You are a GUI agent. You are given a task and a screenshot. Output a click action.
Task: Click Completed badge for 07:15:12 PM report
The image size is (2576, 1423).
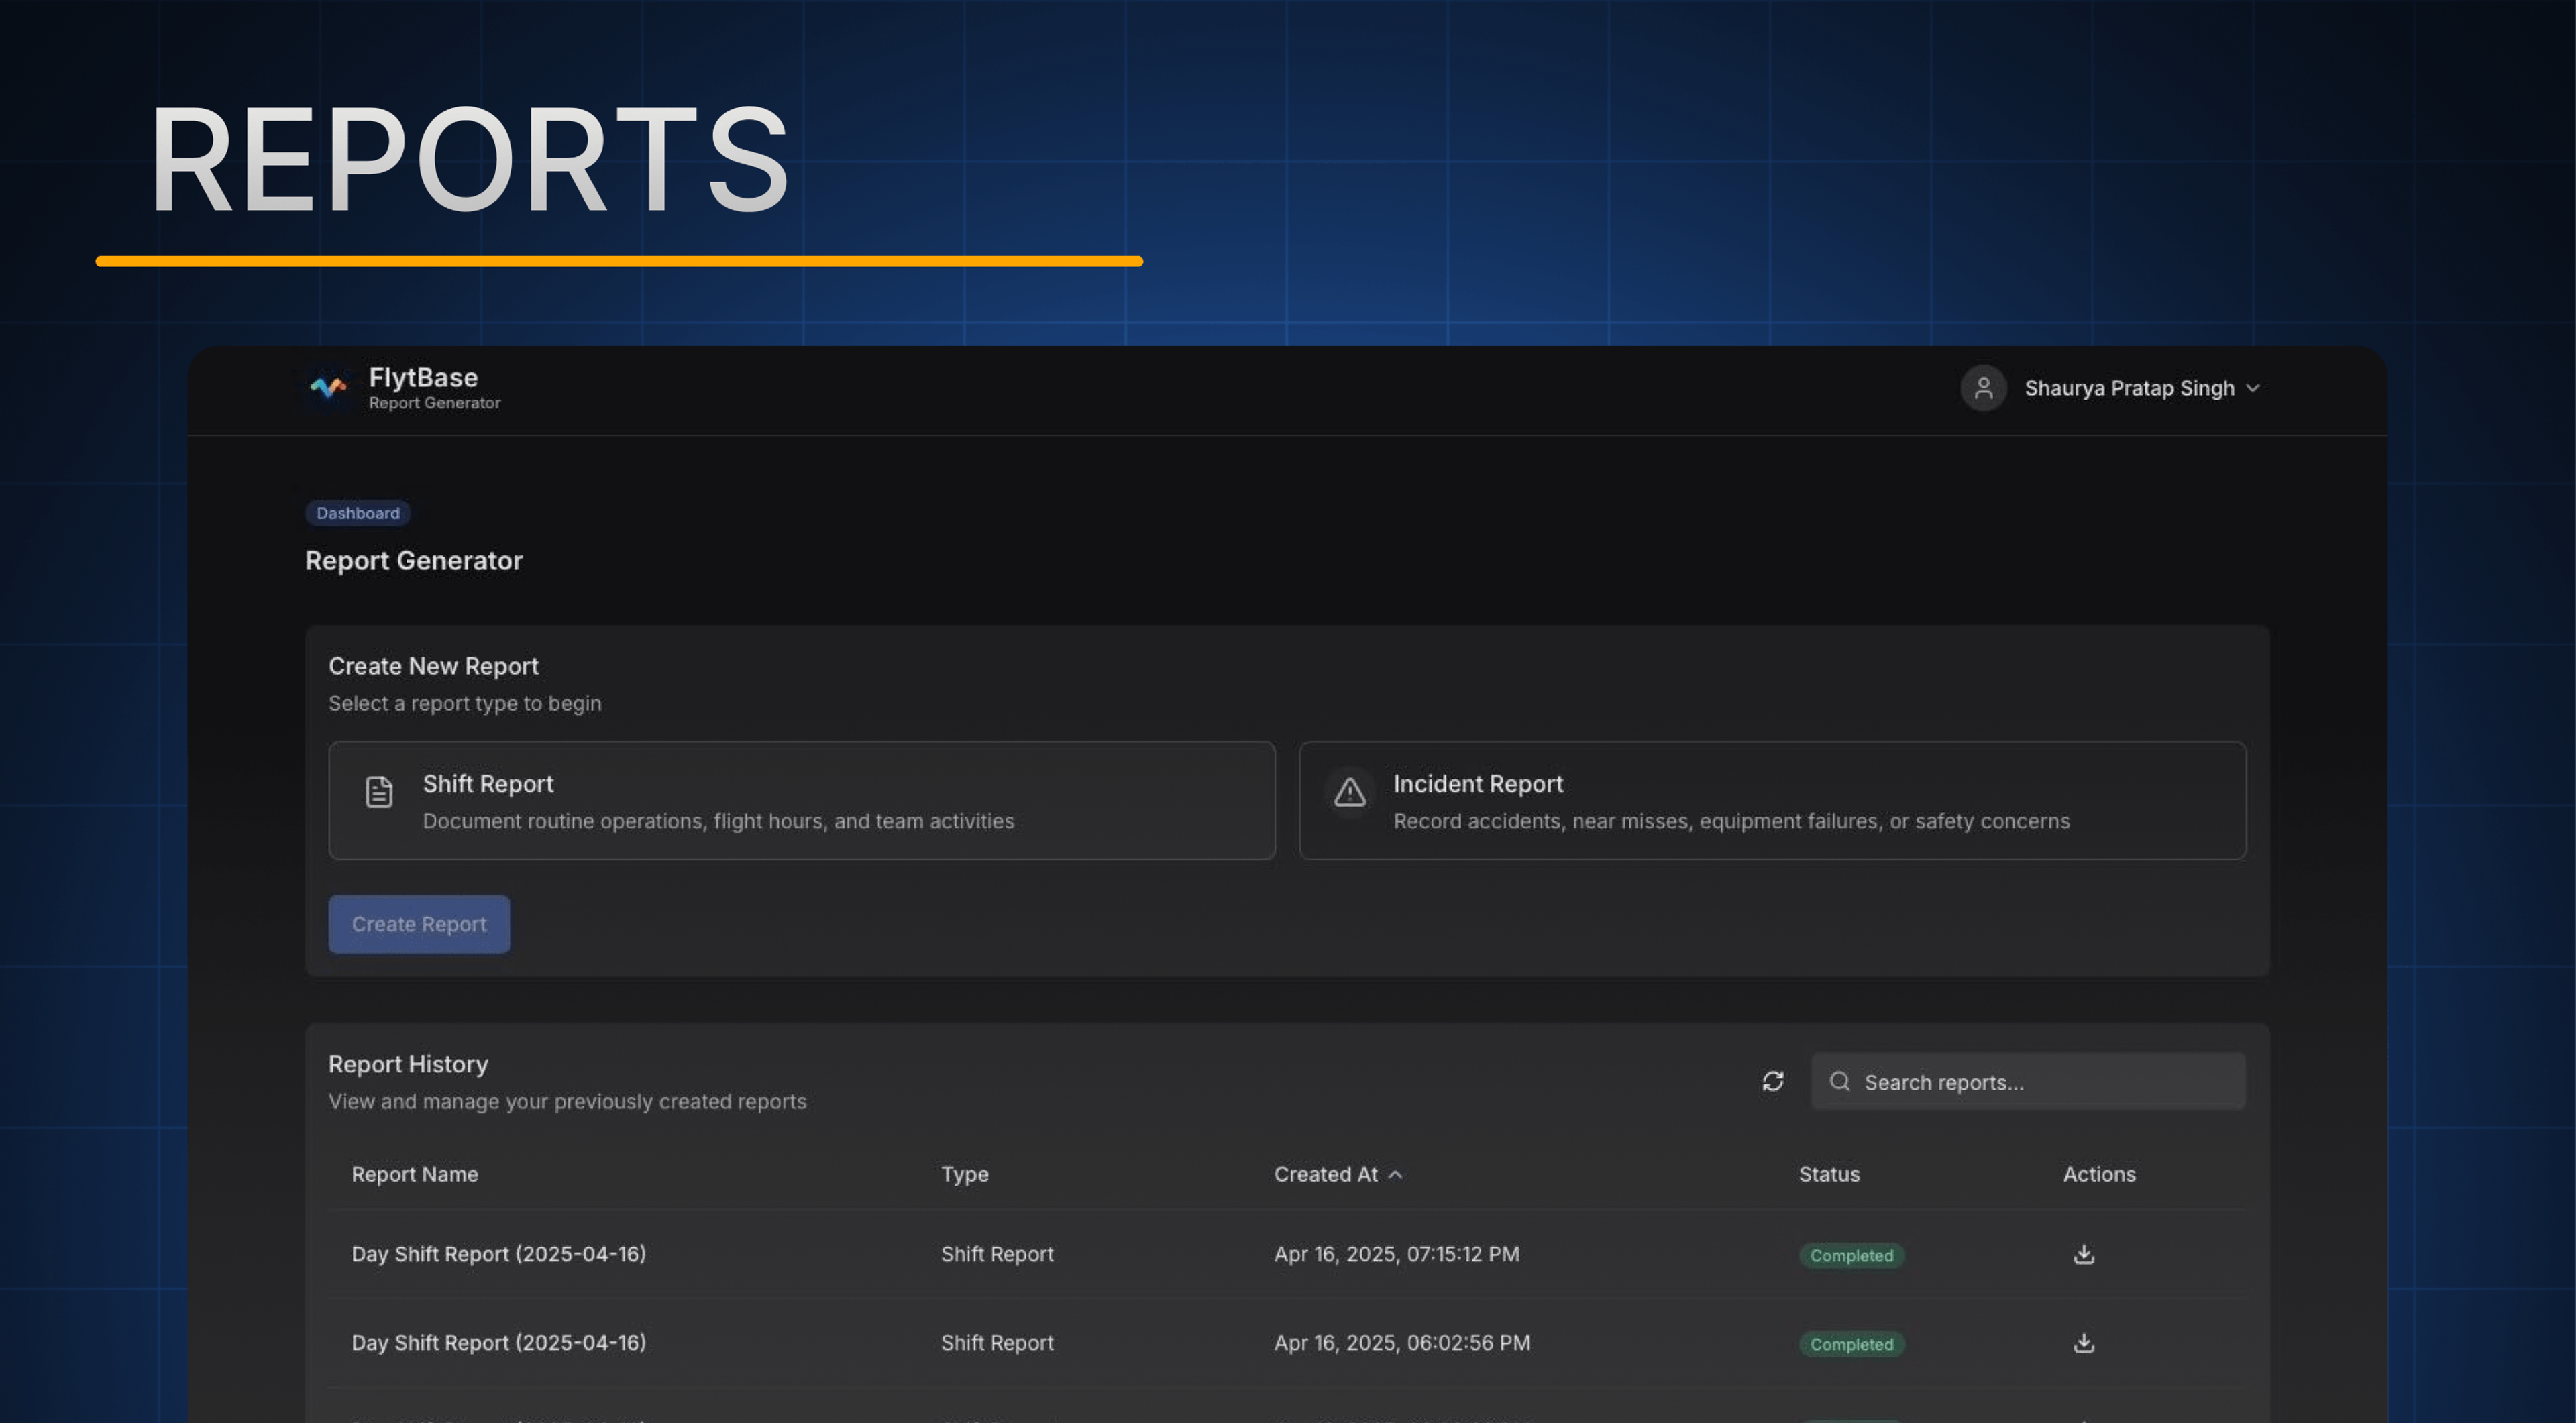(1851, 1255)
